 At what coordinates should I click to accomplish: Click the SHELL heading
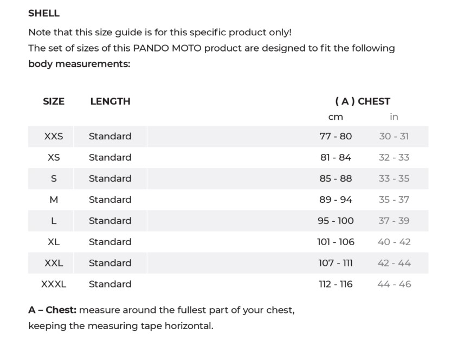click(x=44, y=14)
